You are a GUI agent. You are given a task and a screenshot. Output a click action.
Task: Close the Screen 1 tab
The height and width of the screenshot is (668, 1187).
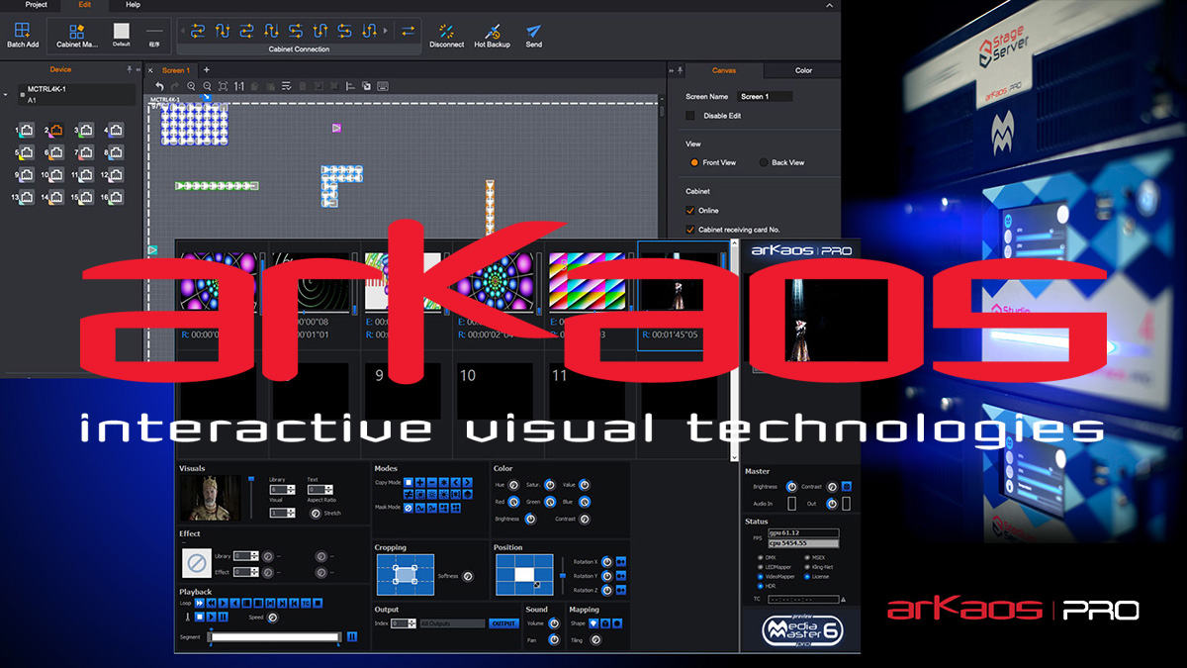pyautogui.click(x=151, y=70)
